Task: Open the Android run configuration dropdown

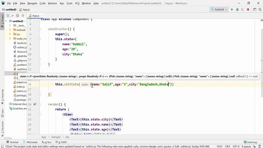Action: (219, 9)
